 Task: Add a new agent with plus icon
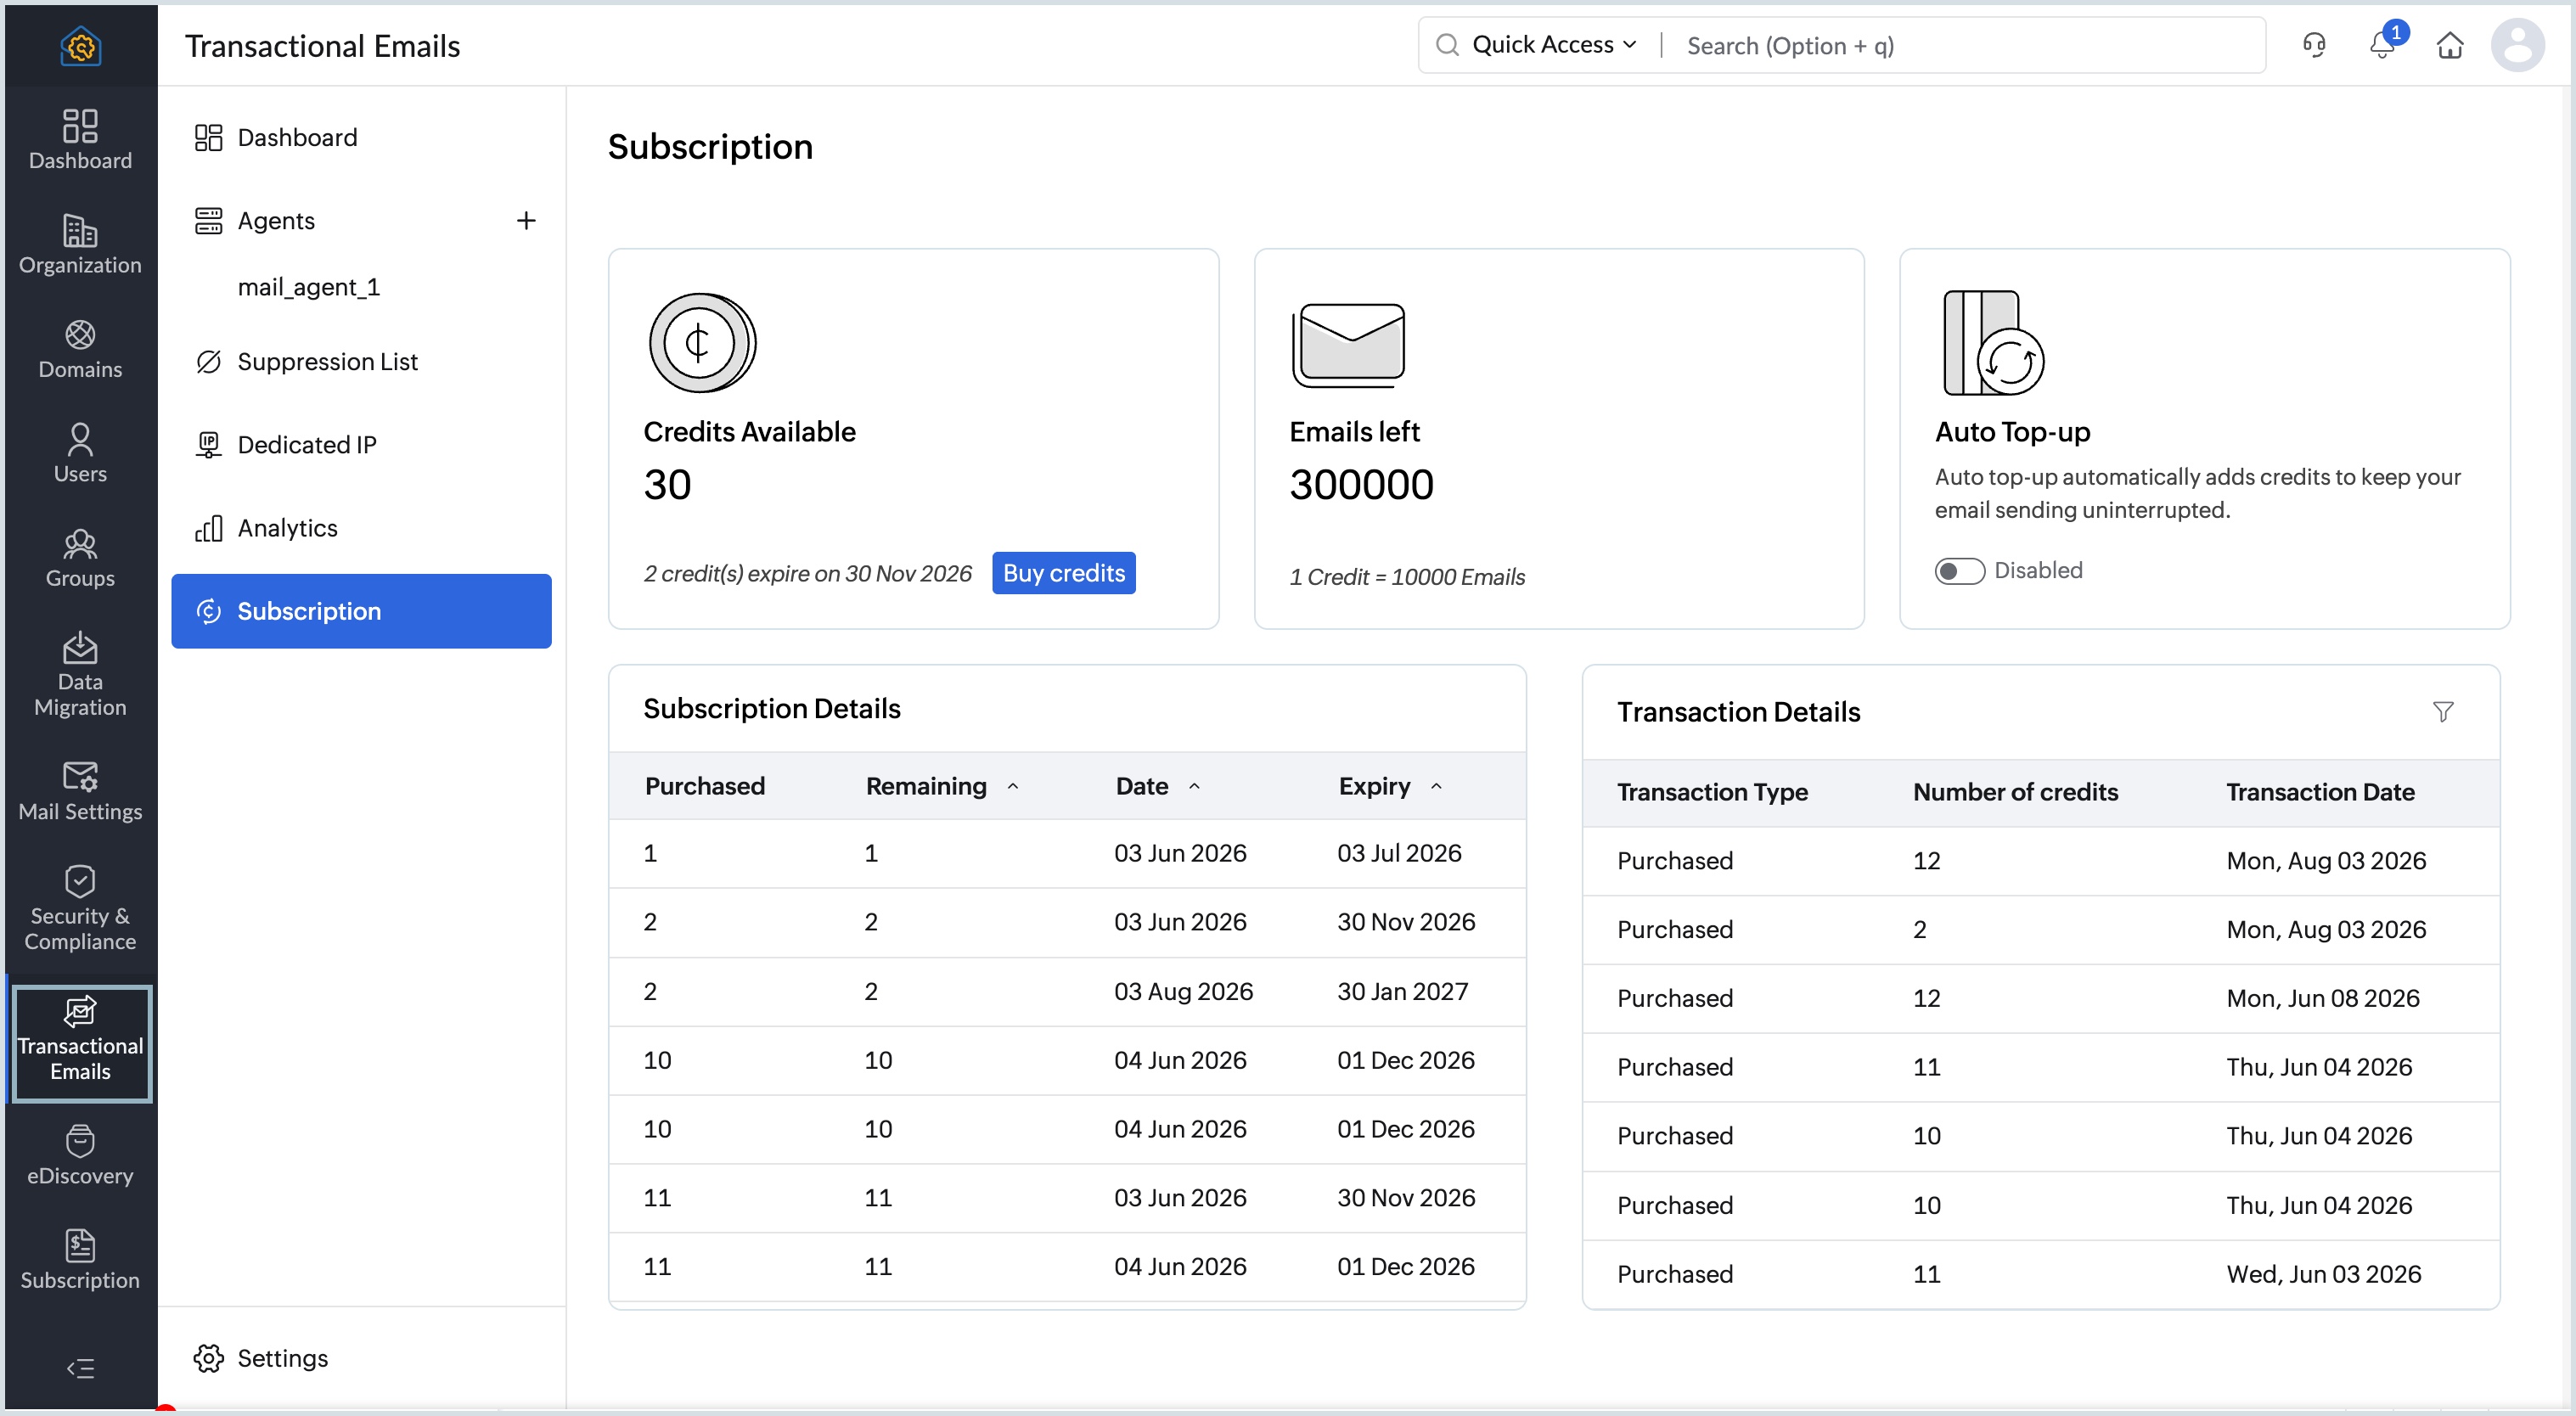[526, 220]
